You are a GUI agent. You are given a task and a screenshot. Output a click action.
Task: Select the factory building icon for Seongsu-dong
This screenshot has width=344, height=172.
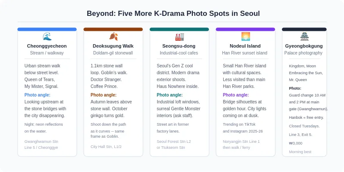180,36
